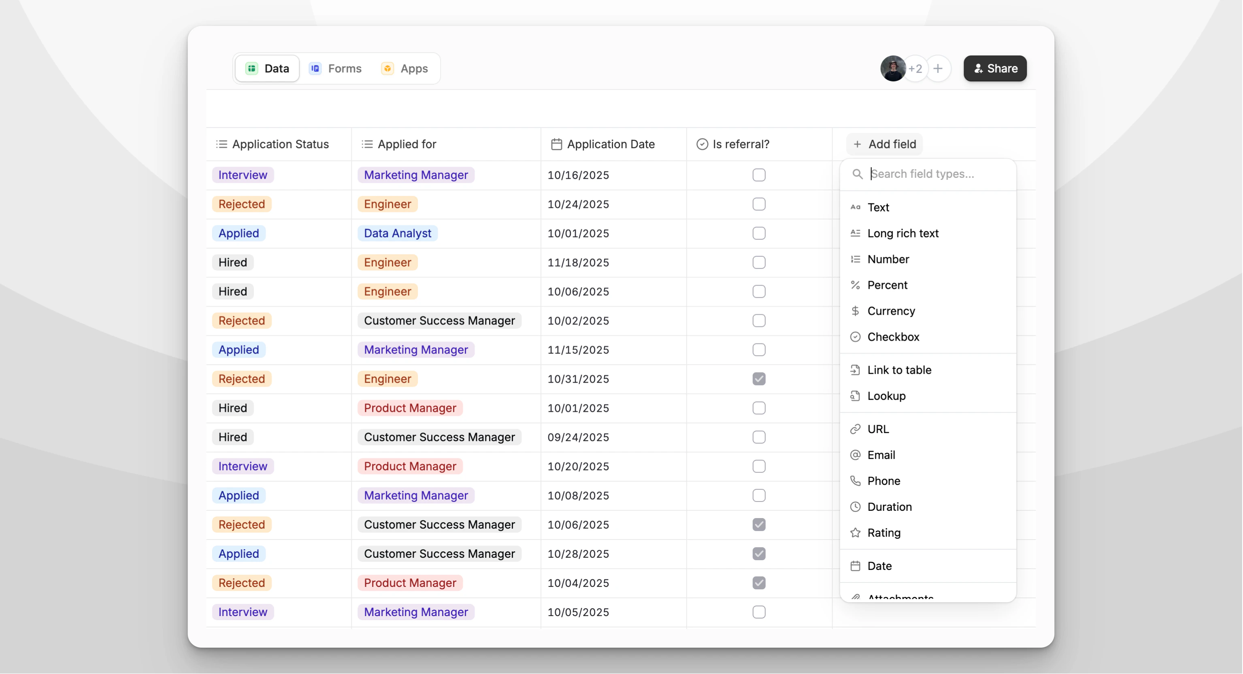Choose the Currency field type
The width and height of the screenshot is (1243, 674).
tap(890, 311)
